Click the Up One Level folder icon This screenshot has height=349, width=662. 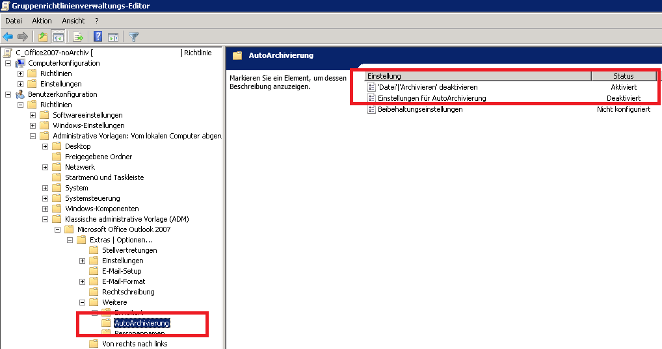coord(43,36)
